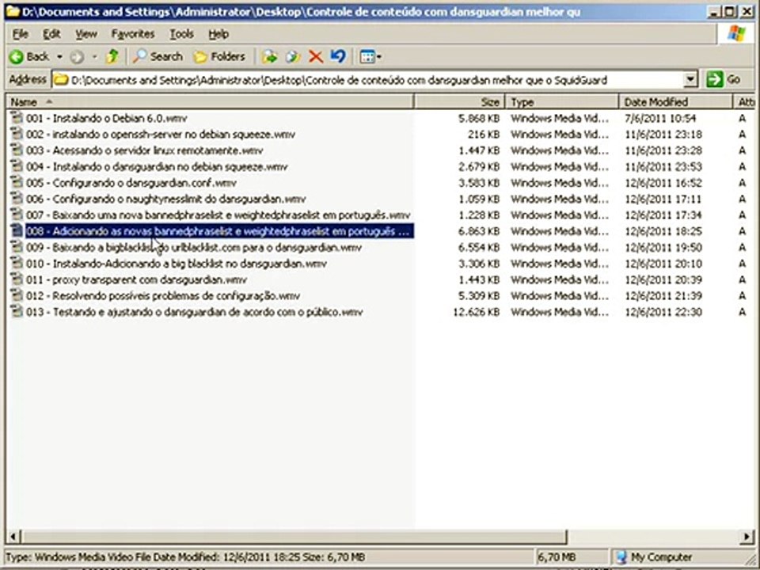The width and height of the screenshot is (760, 570).
Task: Select '010 - Instalando-Adicionando a big blacklist' file name
Action: click(177, 264)
